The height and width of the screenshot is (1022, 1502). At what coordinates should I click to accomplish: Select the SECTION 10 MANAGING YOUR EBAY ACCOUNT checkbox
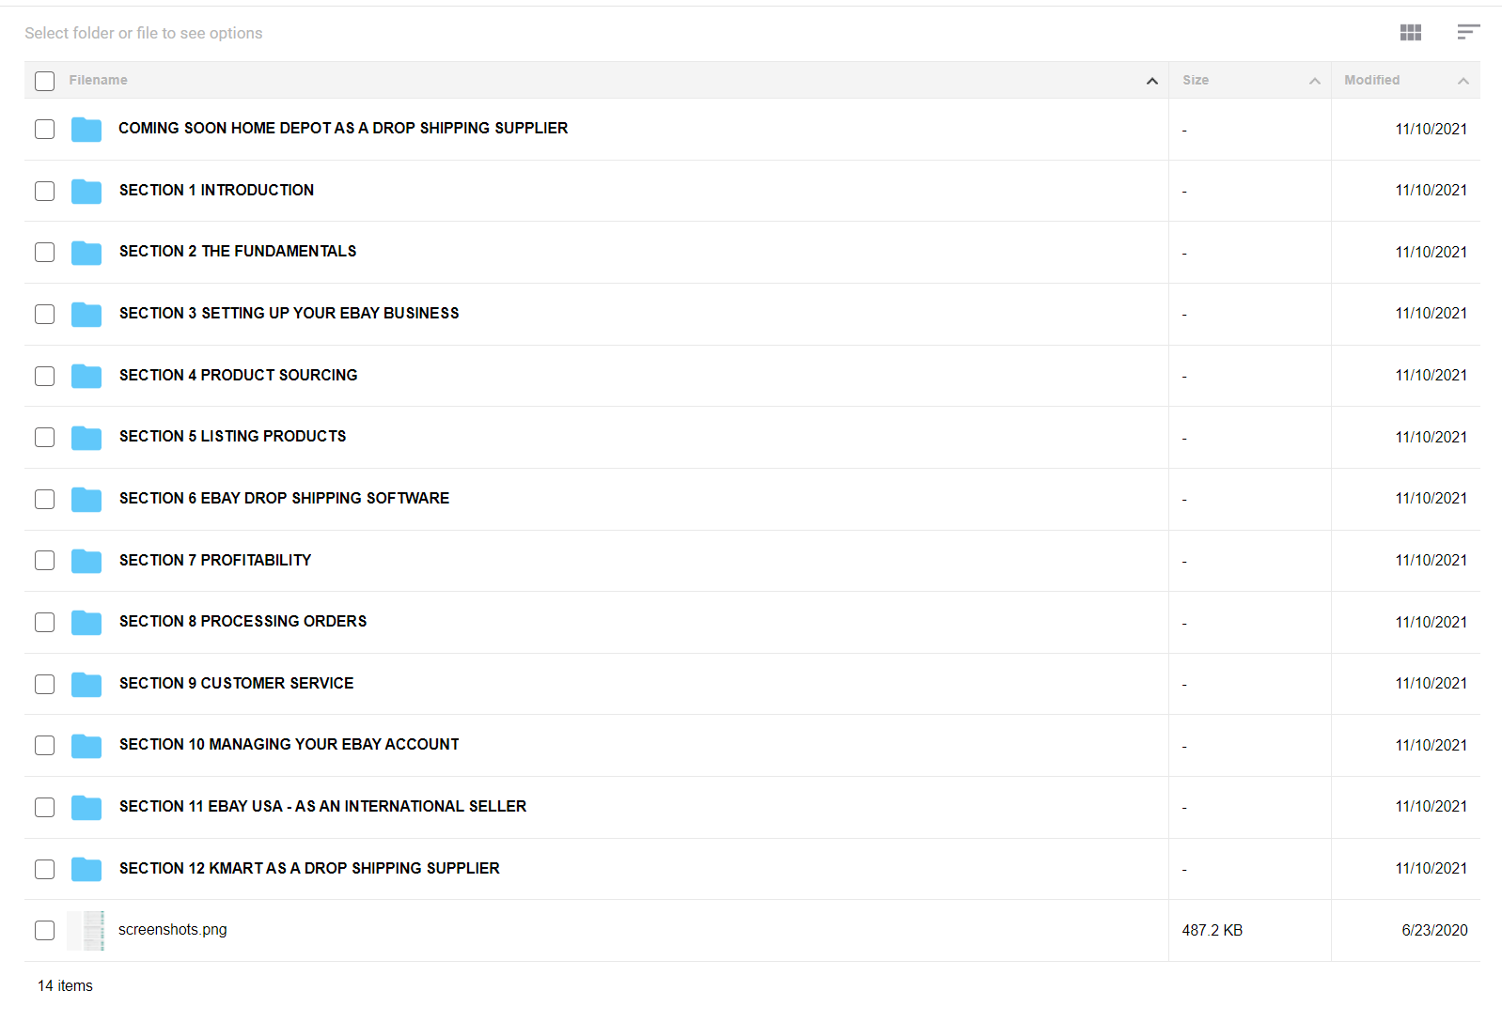(x=44, y=745)
